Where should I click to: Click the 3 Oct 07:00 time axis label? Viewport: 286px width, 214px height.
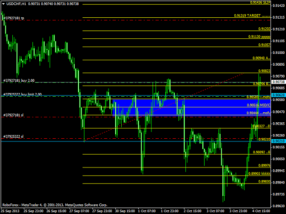pos(216,211)
